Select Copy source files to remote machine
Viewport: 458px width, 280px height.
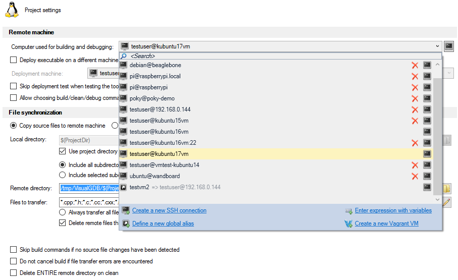point(14,126)
